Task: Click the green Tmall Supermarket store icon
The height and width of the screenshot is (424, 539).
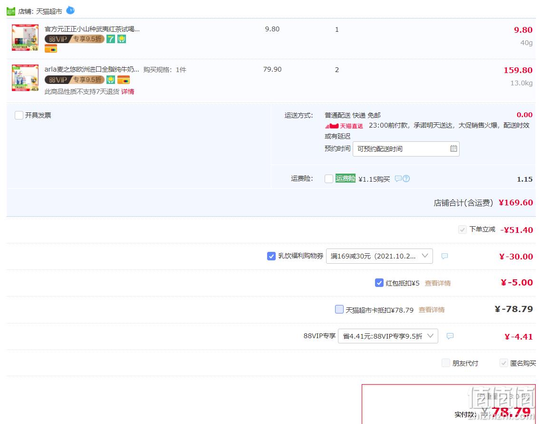Action: point(11,11)
